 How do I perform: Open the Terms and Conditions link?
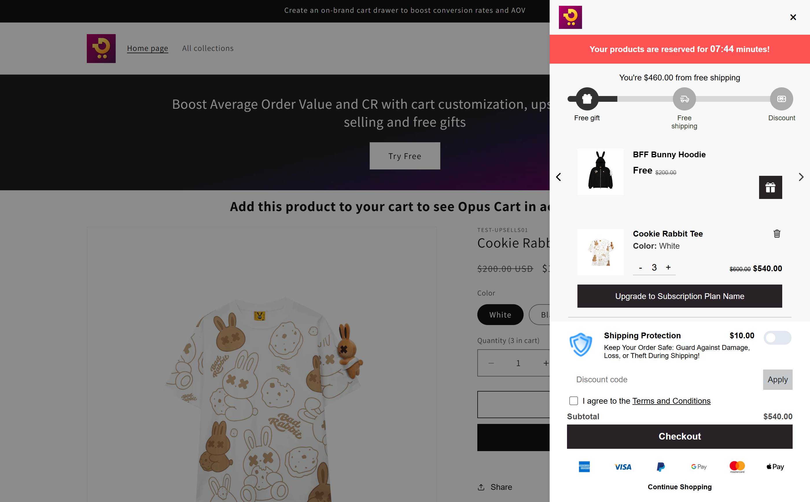pos(671,401)
